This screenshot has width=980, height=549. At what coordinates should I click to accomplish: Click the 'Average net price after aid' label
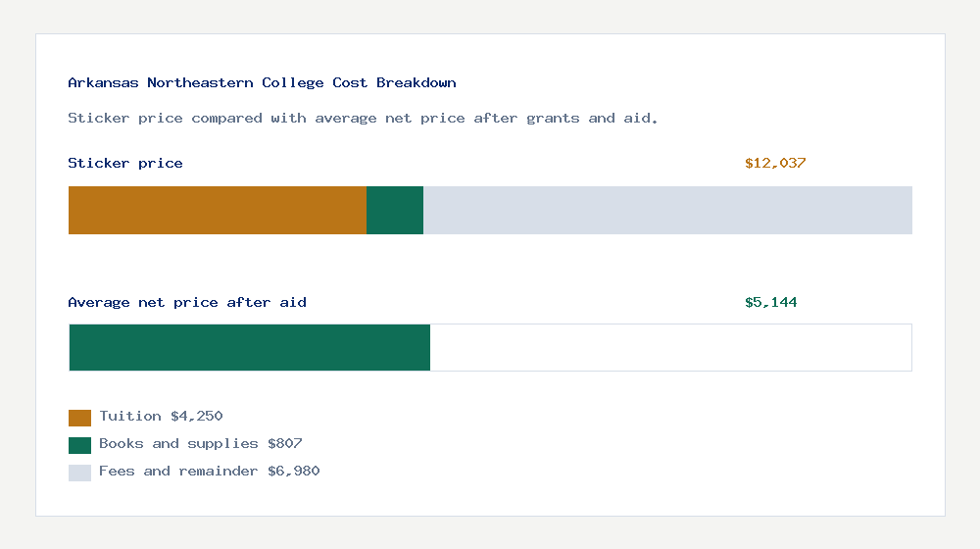[x=187, y=303]
